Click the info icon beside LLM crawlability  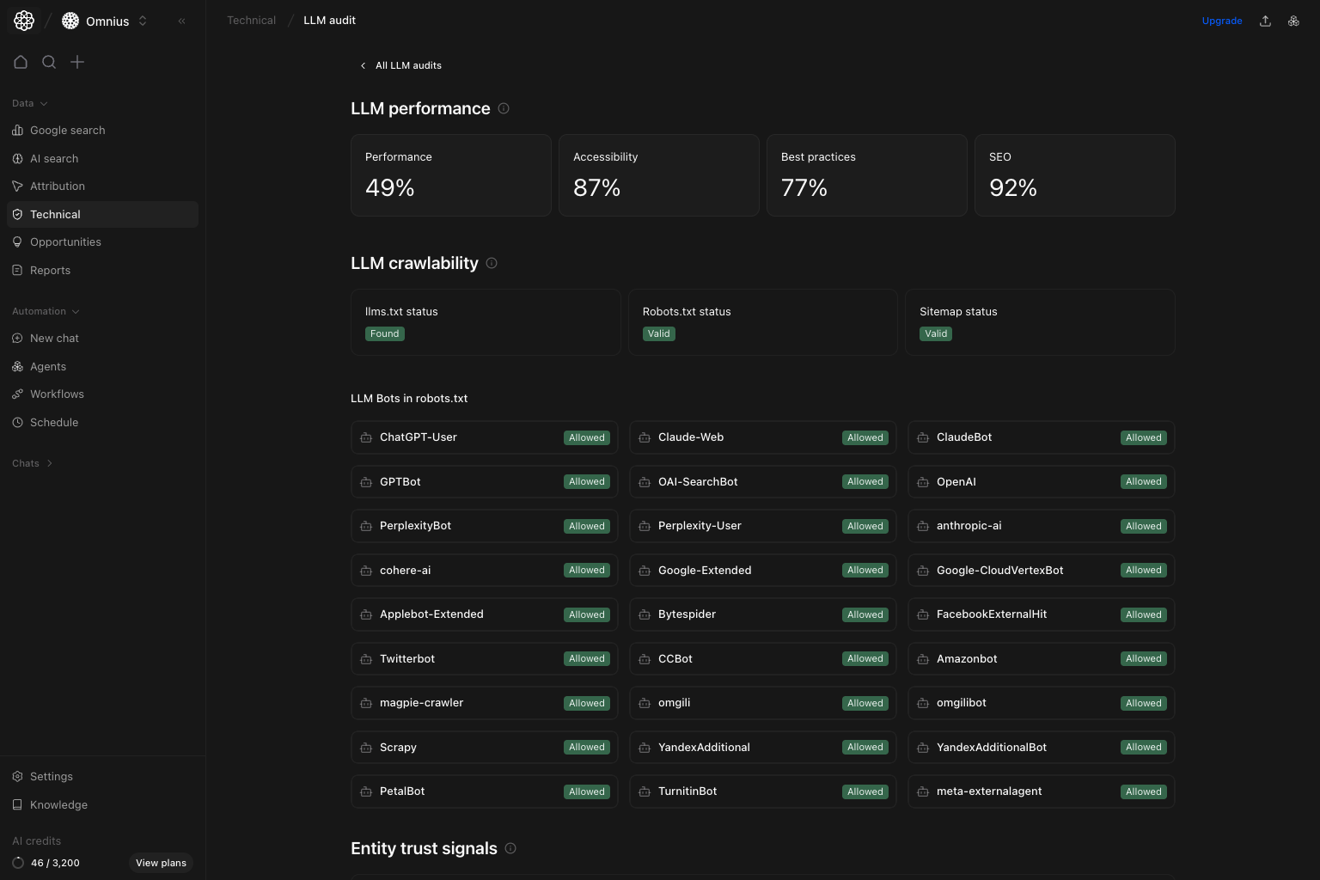[x=492, y=263]
